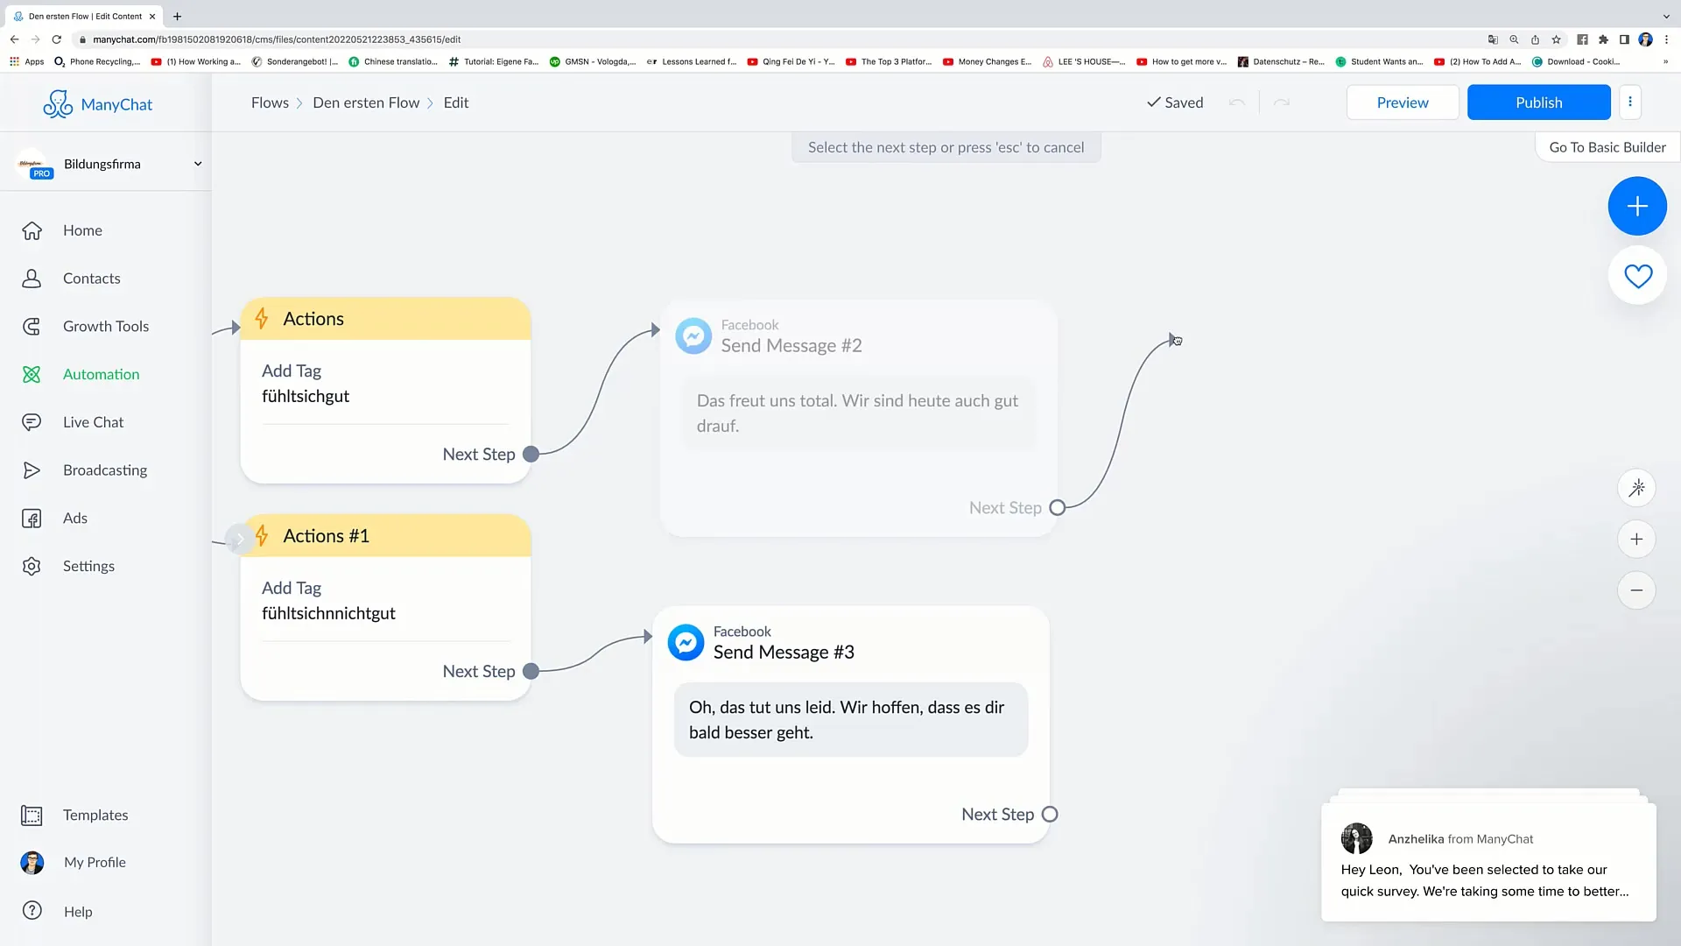This screenshot has width=1681, height=946.
Task: Open the Phone Recycling bookmark
Action: point(97,61)
